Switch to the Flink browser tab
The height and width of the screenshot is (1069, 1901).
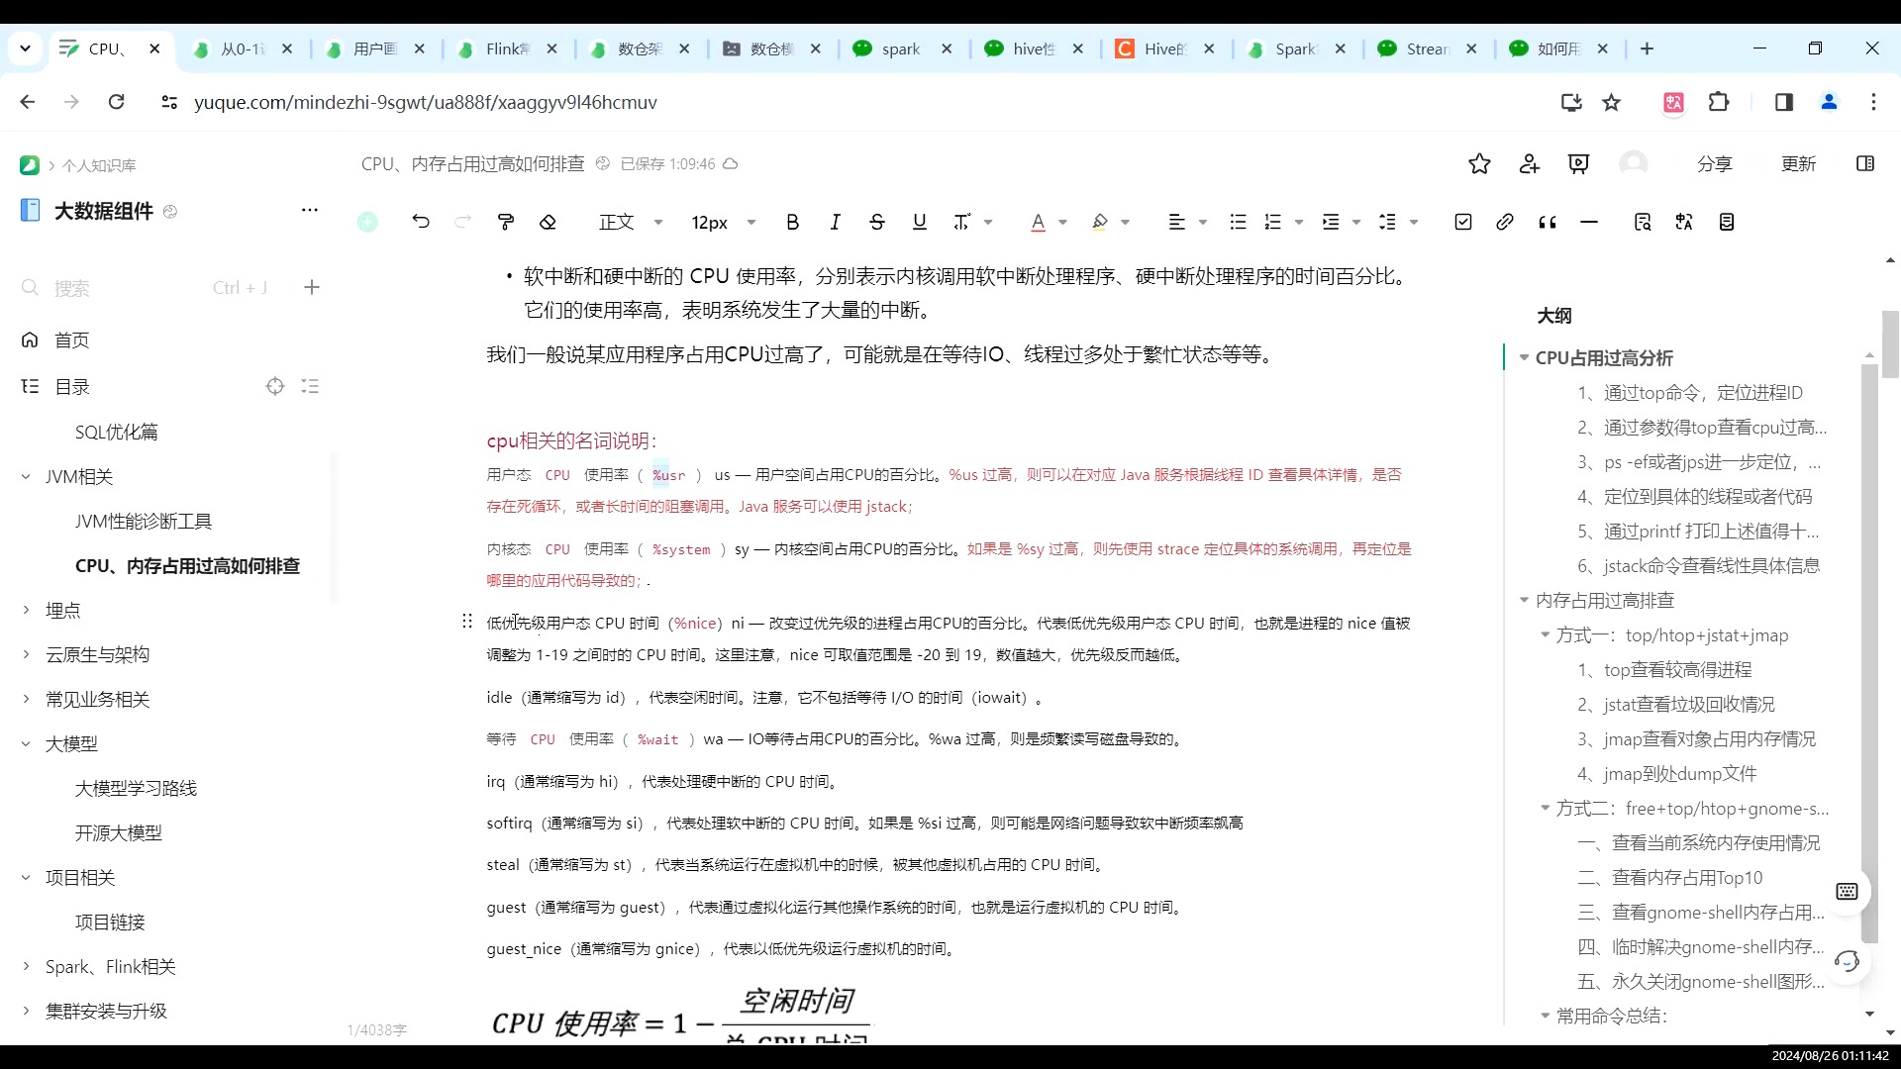click(x=507, y=49)
